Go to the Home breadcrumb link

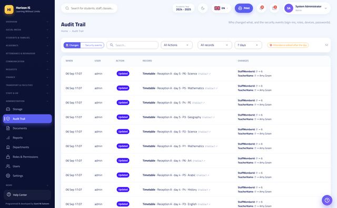tap(64, 31)
